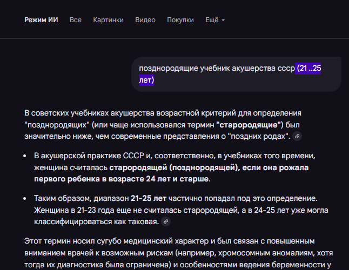The width and height of the screenshot is (349, 270).
Task: Open the Все search results tab
Action: (76, 20)
